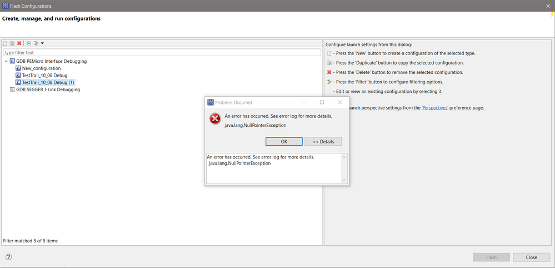Click the details scrollbar down arrow
Screen dimensions: 555x268
coord(344,180)
